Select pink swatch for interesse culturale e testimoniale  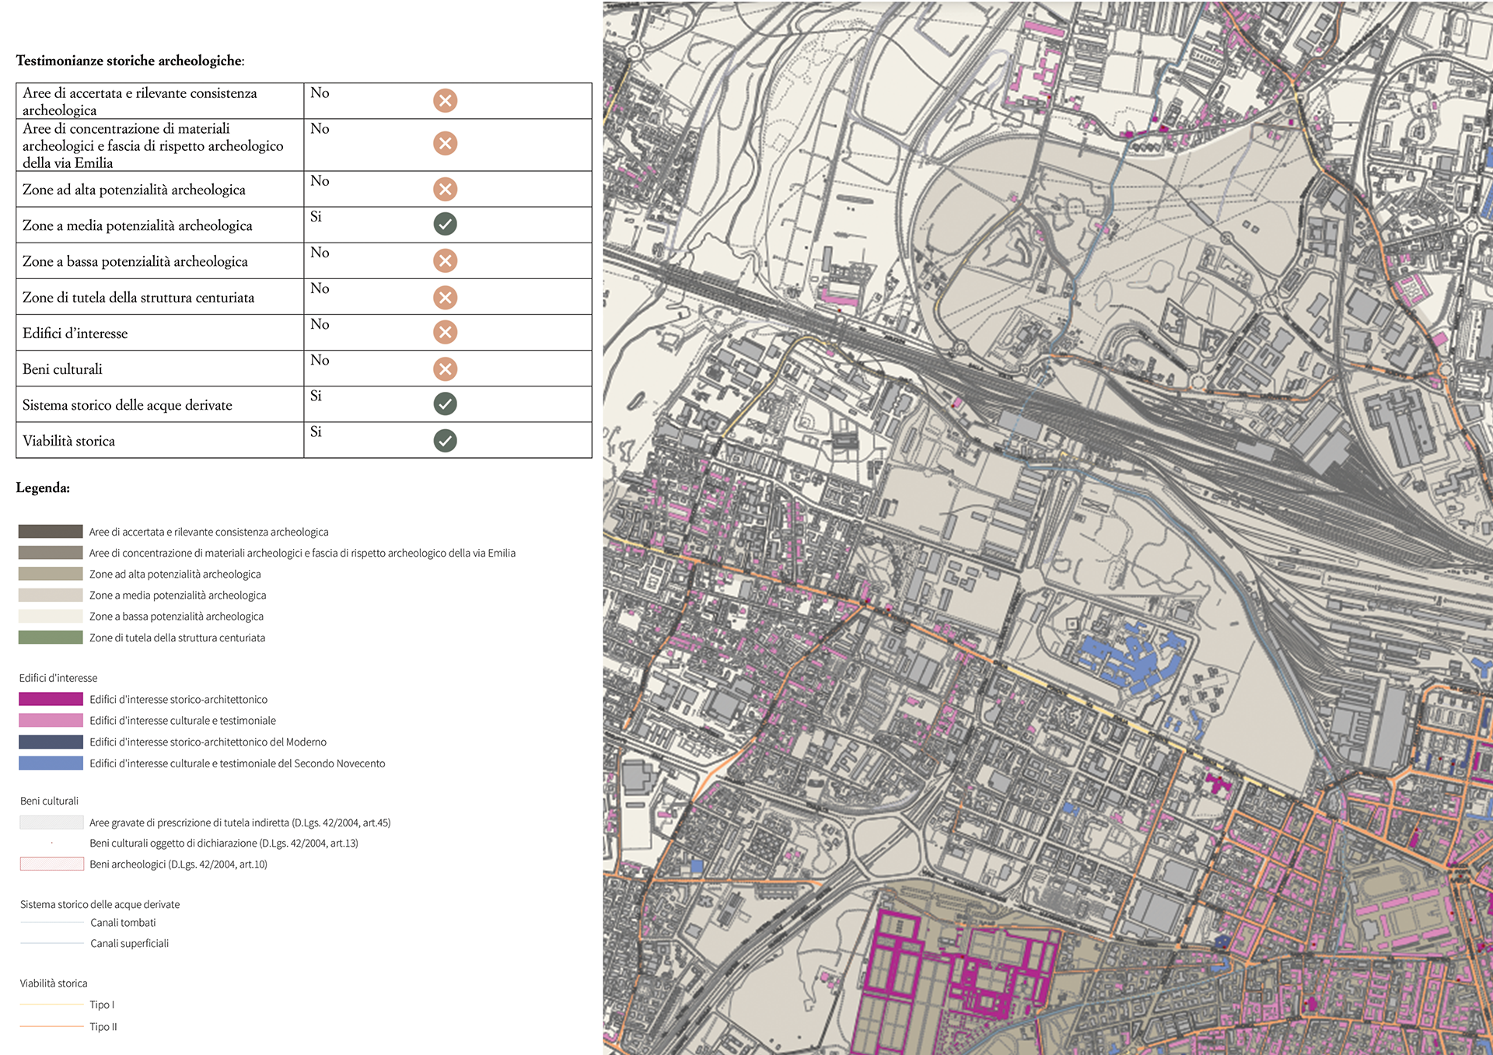(x=51, y=721)
